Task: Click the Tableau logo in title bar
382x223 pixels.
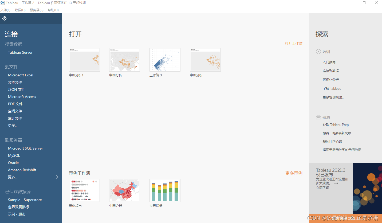Action: [3, 3]
